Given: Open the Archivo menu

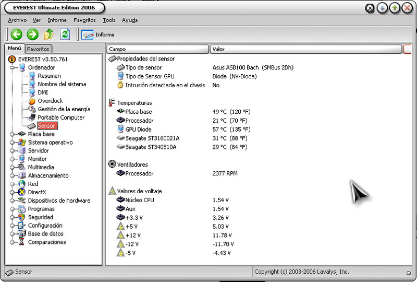Looking at the screenshot, I should click(17, 20).
